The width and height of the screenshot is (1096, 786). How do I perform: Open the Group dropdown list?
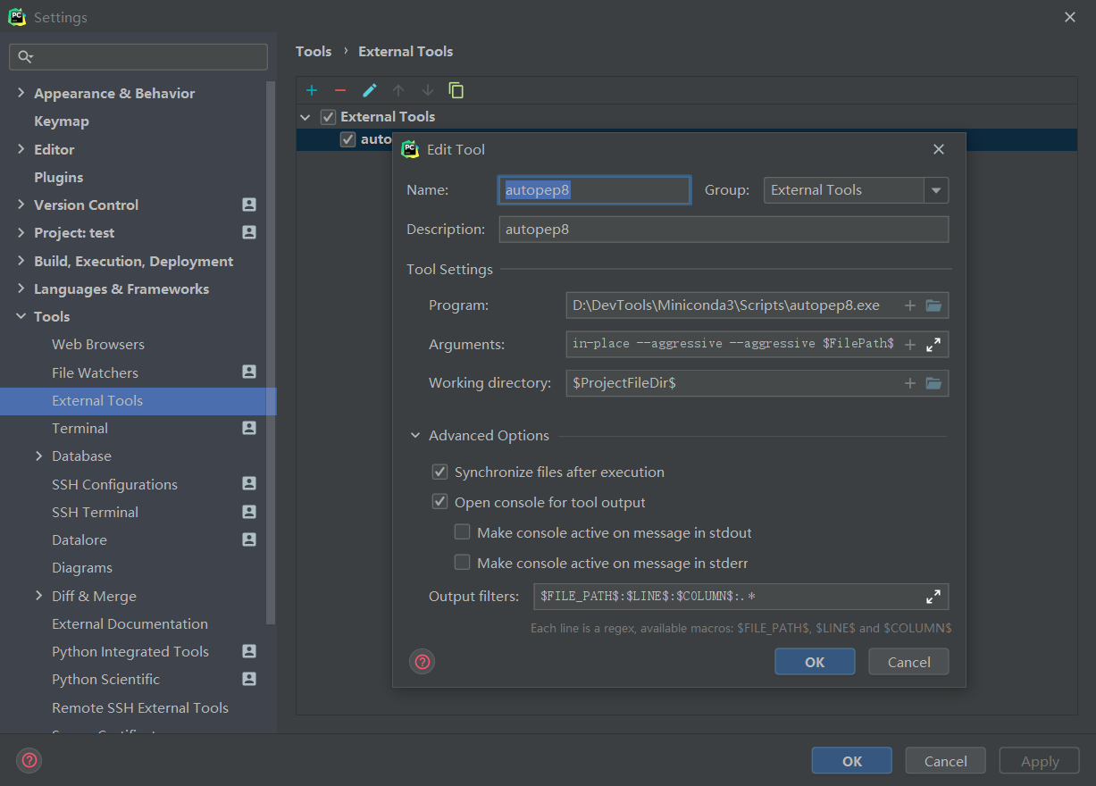[936, 190]
